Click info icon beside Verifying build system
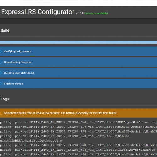 (0, 51)
